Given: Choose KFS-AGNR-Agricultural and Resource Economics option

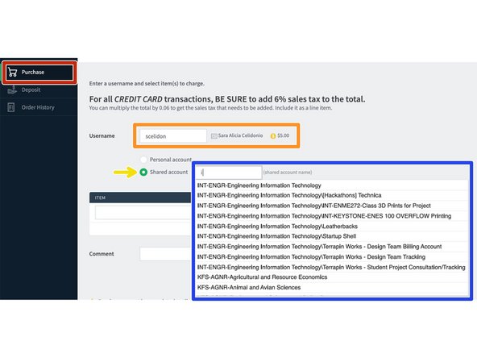Looking at the screenshot, I should point(332,277).
